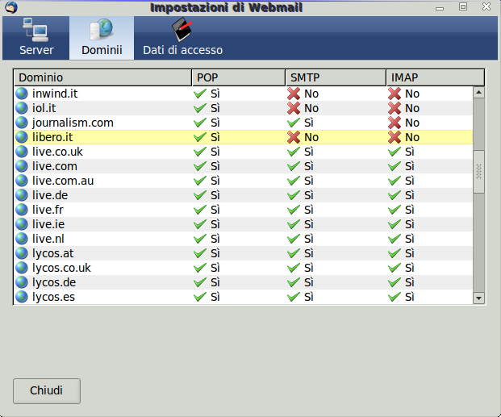Screen dimensions: 501x417
Task: Open the Server settings tab
Action: [36, 38]
